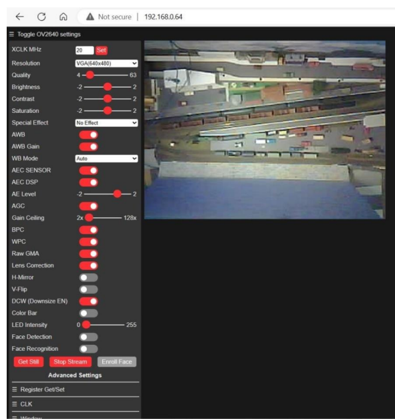Turn off Lens Correction
This screenshot has width=395, height=419.
click(88, 265)
